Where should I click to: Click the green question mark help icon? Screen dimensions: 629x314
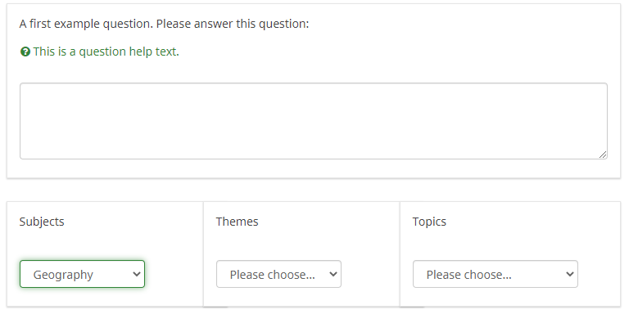coord(25,52)
